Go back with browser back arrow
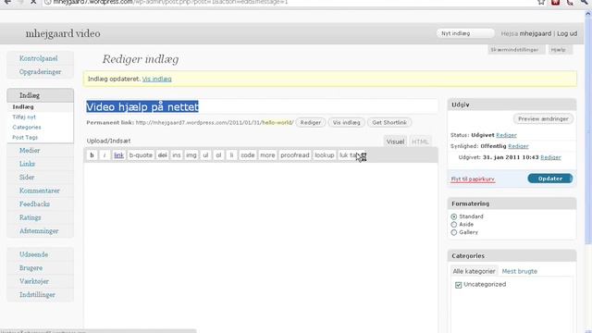Viewport: 592px width, 333px height. click(x=7, y=2)
